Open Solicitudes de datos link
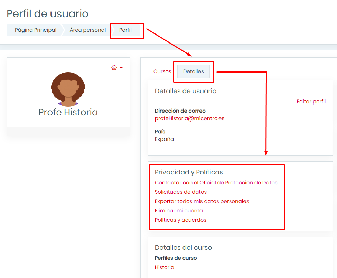337x278 pixels. point(180,192)
